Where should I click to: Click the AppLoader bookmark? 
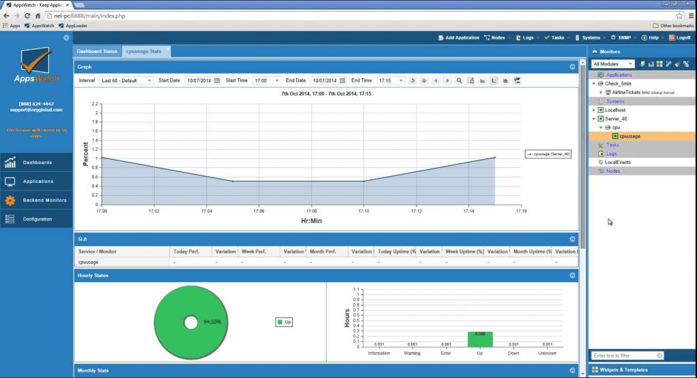[x=73, y=26]
